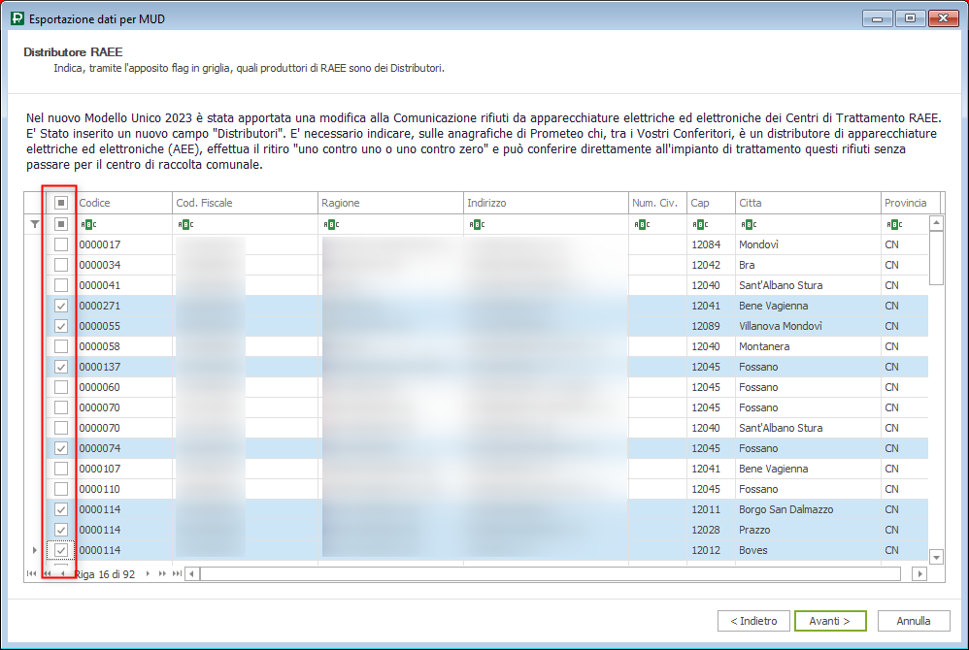Uncheck the flag for the Boves row
The width and height of the screenshot is (969, 650).
pos(61,550)
